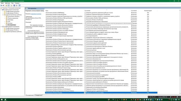181x101 pixels.
Task: Select Разрешить Windows Ink Workspace policy
Action: 95,89
